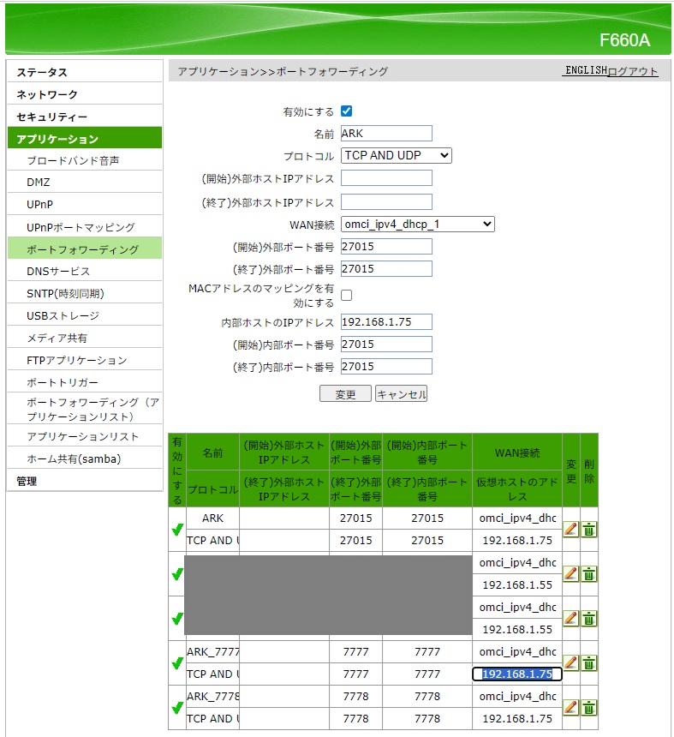Select ポートフォワーディング in sidebar
Image resolution: width=674 pixels, height=737 pixels.
click(x=85, y=249)
